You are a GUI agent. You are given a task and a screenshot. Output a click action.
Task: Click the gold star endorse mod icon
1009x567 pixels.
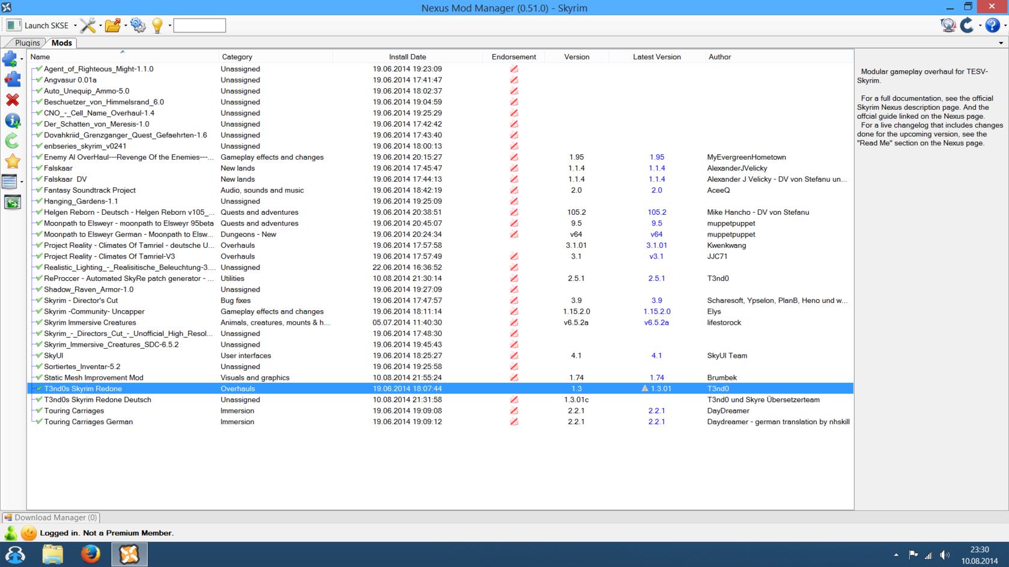[x=12, y=161]
